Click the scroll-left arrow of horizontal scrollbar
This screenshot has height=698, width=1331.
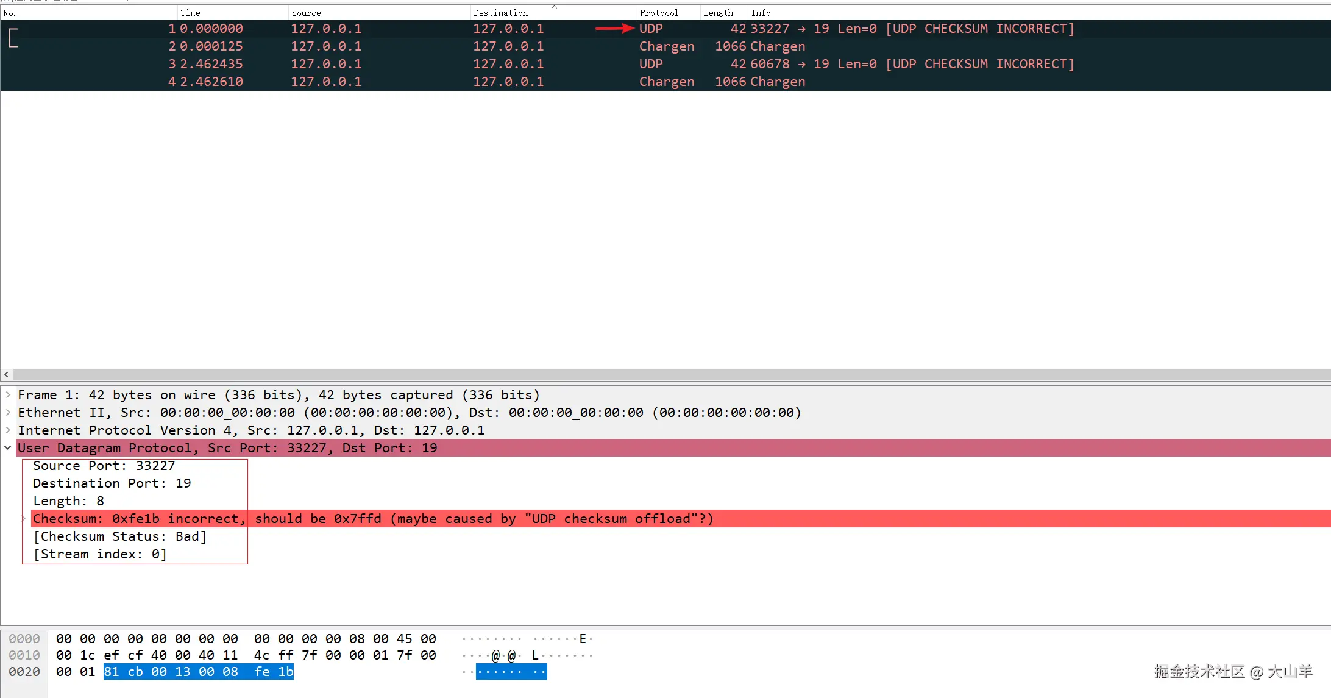[7, 374]
